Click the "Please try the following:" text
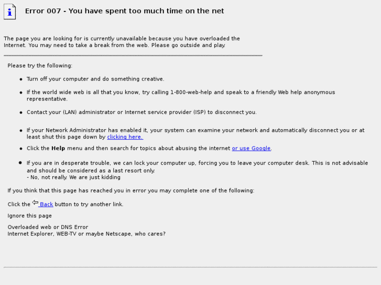 click(40, 66)
